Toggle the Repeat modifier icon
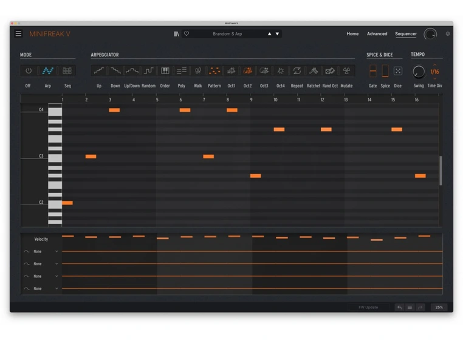The height and width of the screenshot is (341, 463). pyautogui.click(x=297, y=71)
